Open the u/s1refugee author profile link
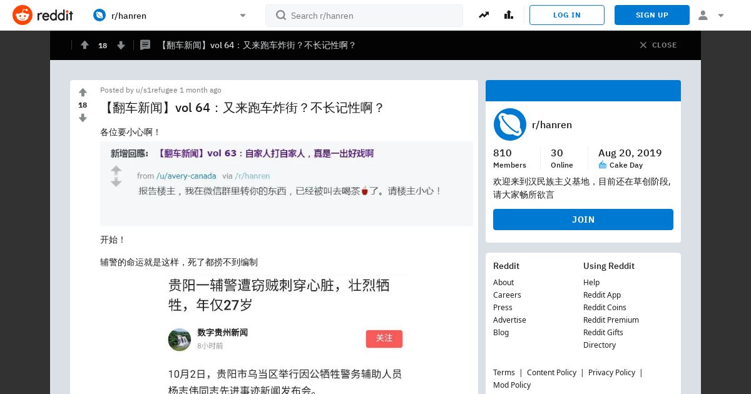The height and width of the screenshot is (394, 751). [x=156, y=90]
